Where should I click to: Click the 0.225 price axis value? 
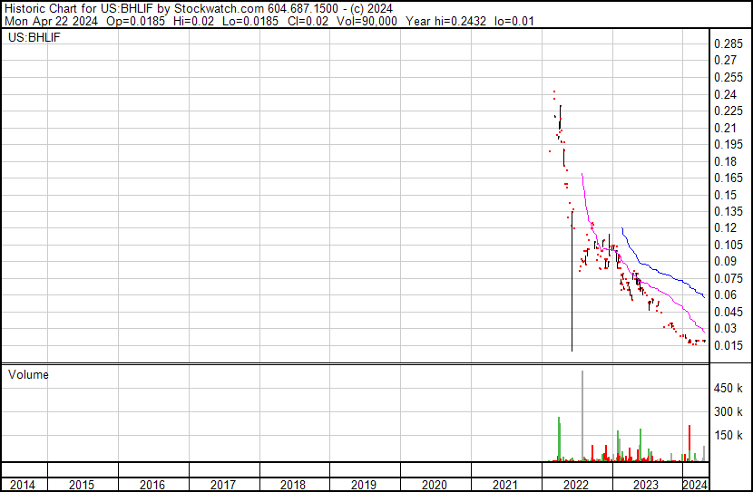click(x=729, y=111)
